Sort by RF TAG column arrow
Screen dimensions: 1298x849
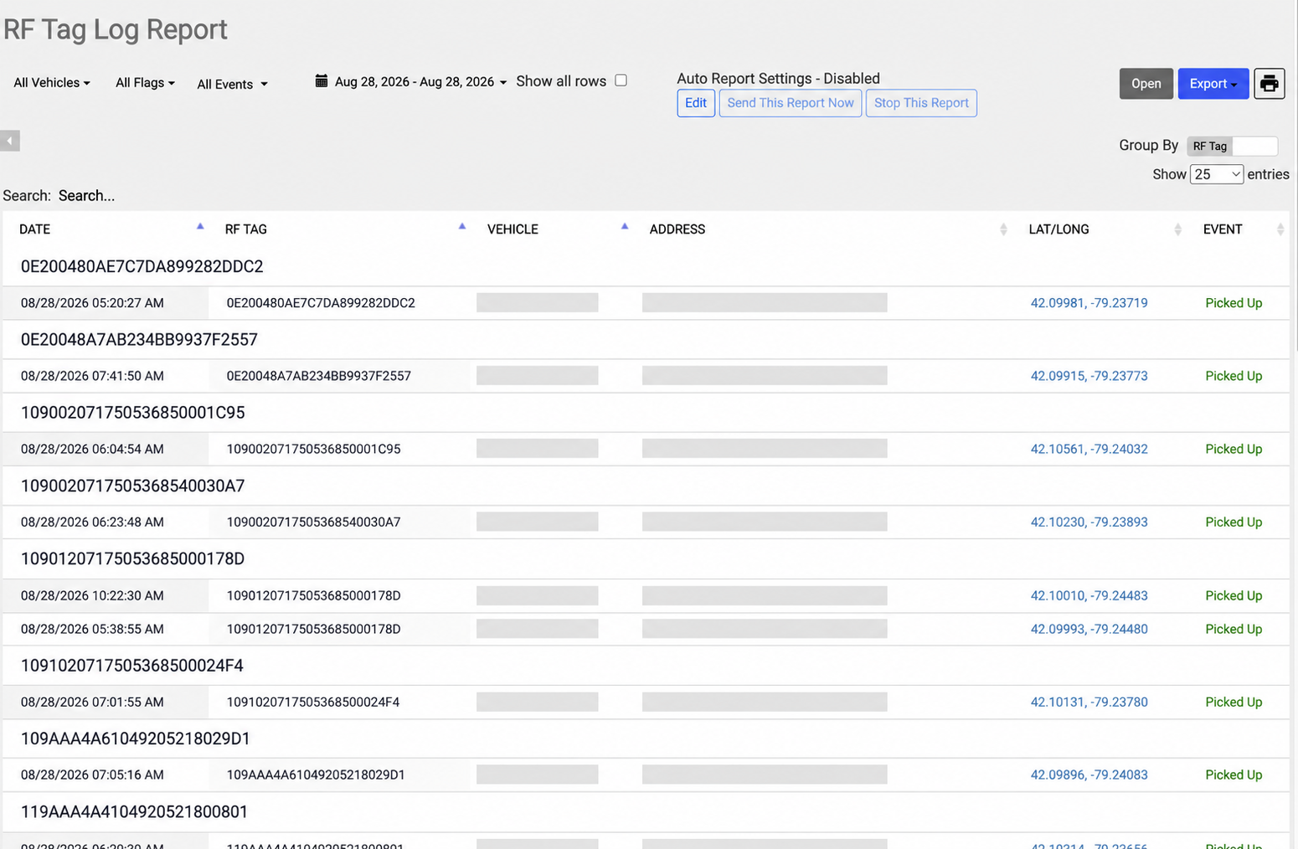462,226
